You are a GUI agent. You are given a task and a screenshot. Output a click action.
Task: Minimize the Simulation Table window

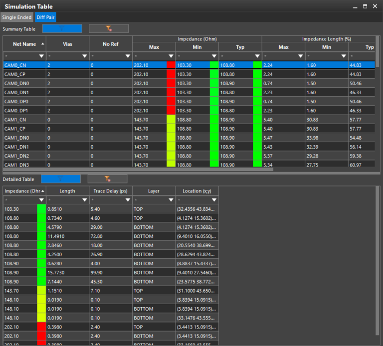click(355, 6)
